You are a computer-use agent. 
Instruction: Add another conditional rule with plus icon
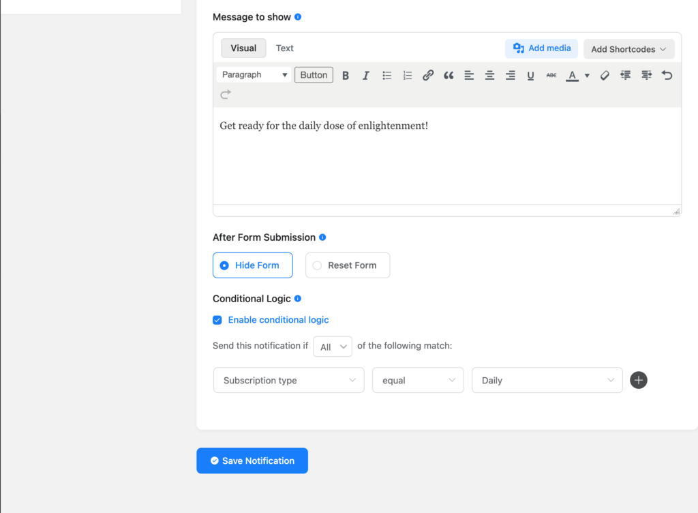click(x=638, y=380)
